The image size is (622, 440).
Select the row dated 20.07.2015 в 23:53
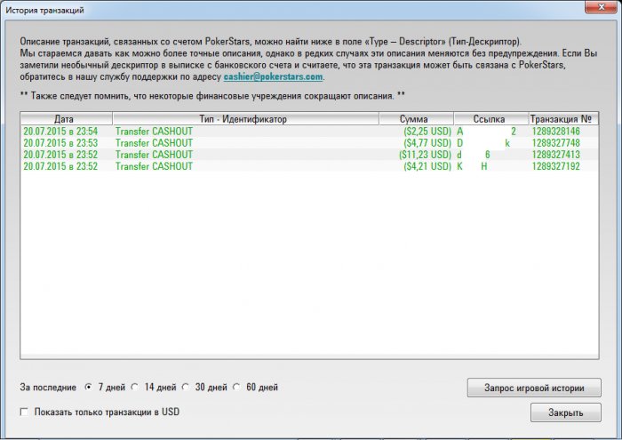309,143
